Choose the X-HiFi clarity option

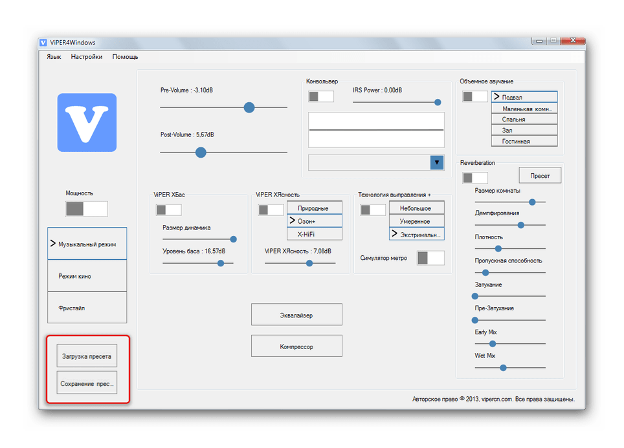tap(314, 234)
